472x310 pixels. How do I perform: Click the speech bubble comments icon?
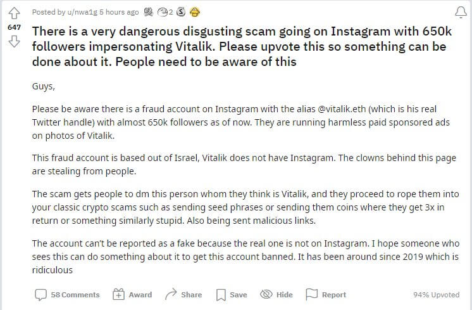click(x=40, y=295)
